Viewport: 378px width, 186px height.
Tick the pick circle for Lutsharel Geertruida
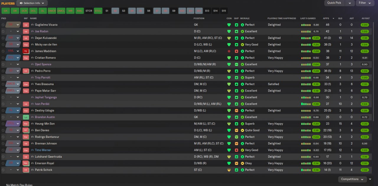(x=3, y=156)
